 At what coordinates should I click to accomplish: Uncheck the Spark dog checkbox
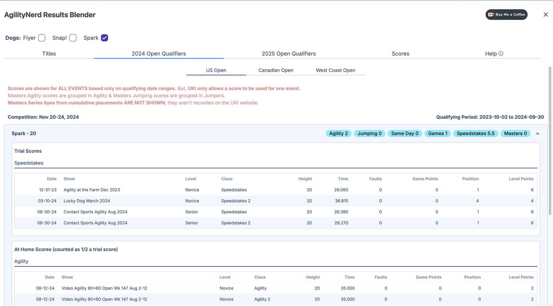105,38
